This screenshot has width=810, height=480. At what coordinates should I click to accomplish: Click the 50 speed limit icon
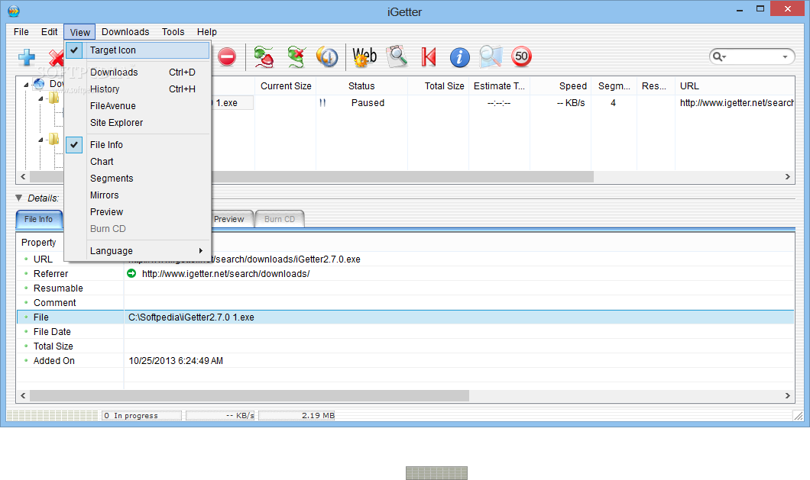click(521, 56)
